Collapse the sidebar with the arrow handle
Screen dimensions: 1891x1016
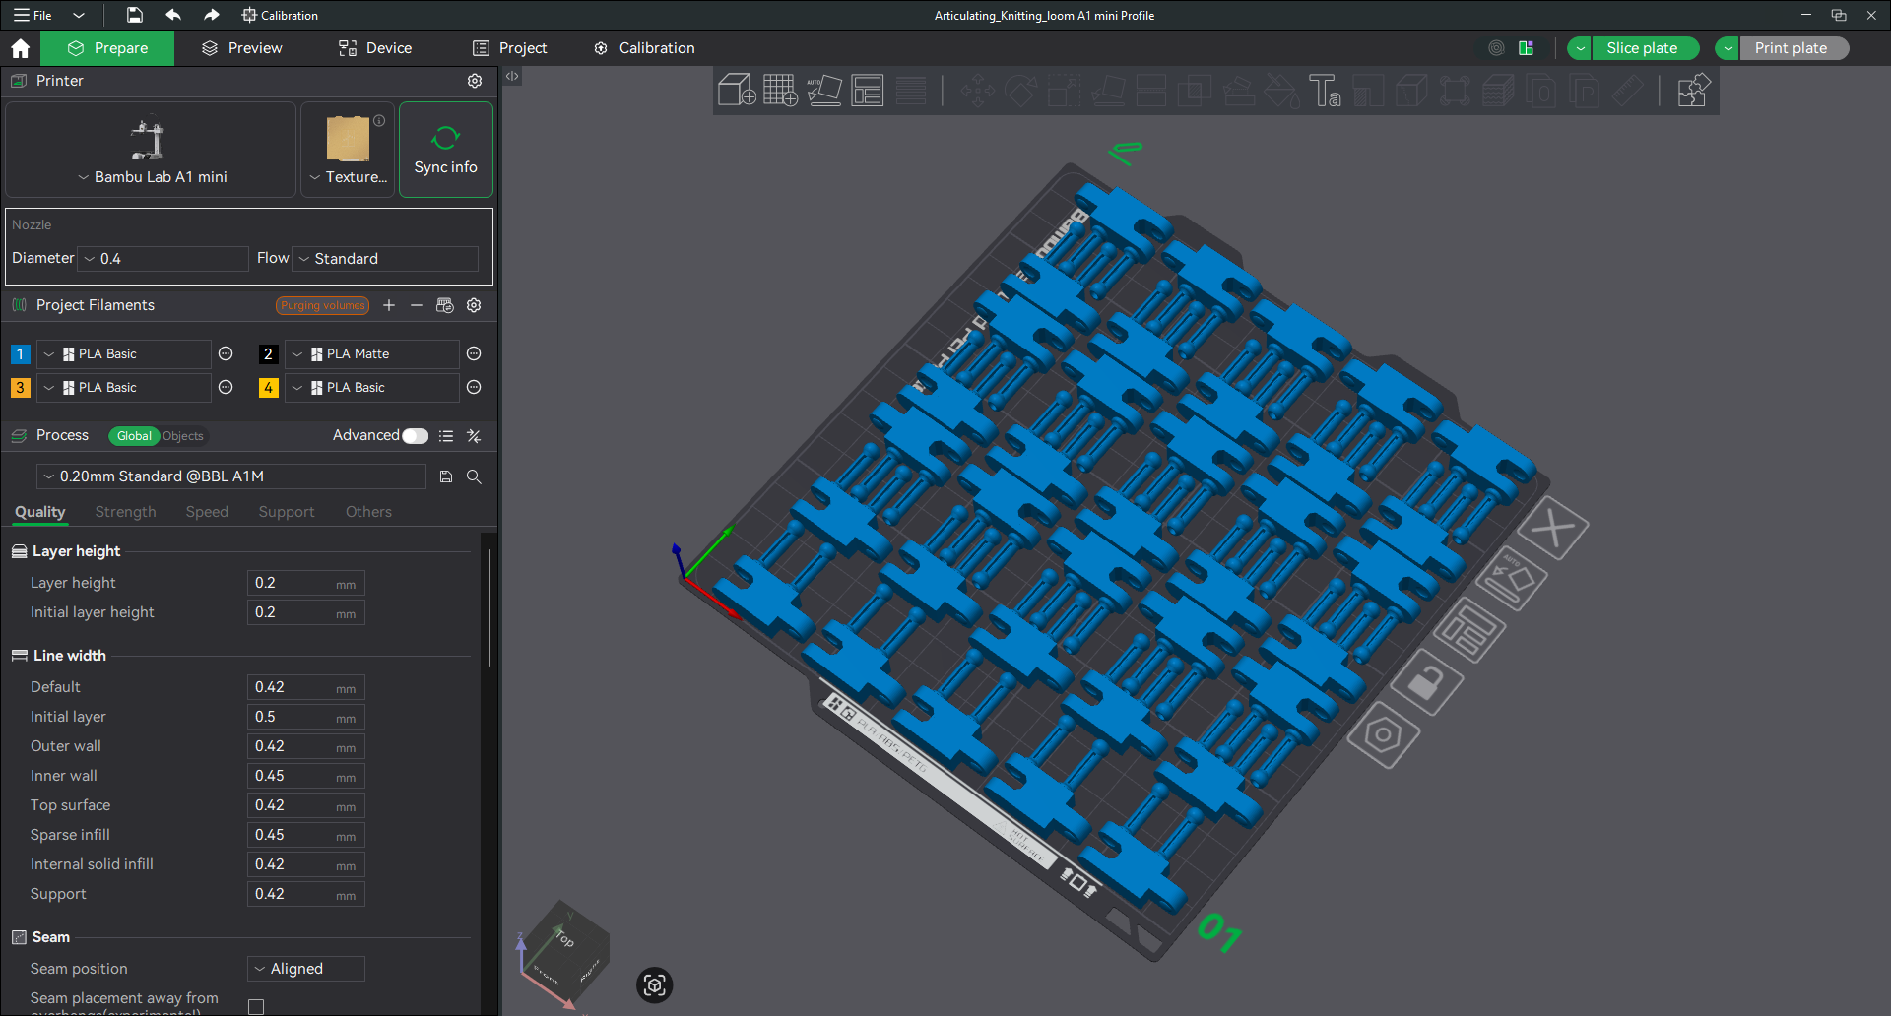click(512, 76)
